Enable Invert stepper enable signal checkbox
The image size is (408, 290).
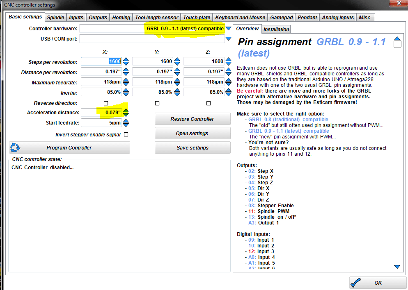(126, 134)
